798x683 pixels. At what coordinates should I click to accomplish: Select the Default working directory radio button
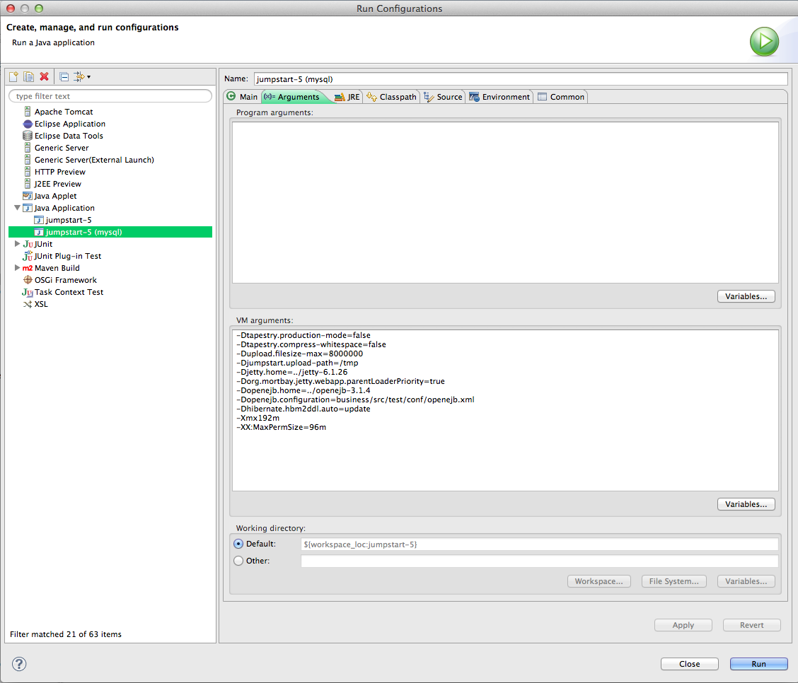click(238, 544)
